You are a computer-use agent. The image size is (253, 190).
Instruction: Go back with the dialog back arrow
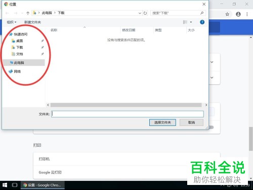[x=7, y=13]
